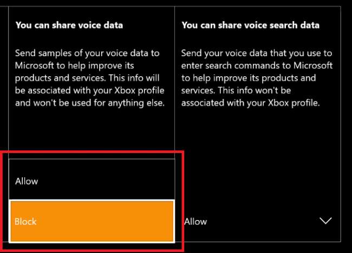The image size is (352, 253).
Task: Click "Send your voice data that you use" text
Action: (256, 54)
